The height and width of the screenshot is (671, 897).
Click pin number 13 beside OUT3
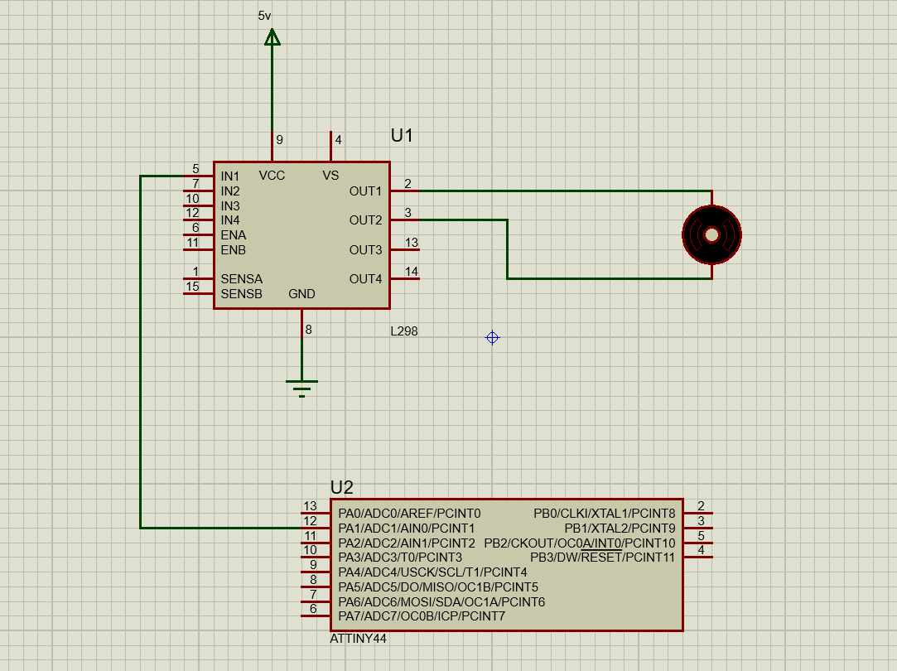coord(412,243)
